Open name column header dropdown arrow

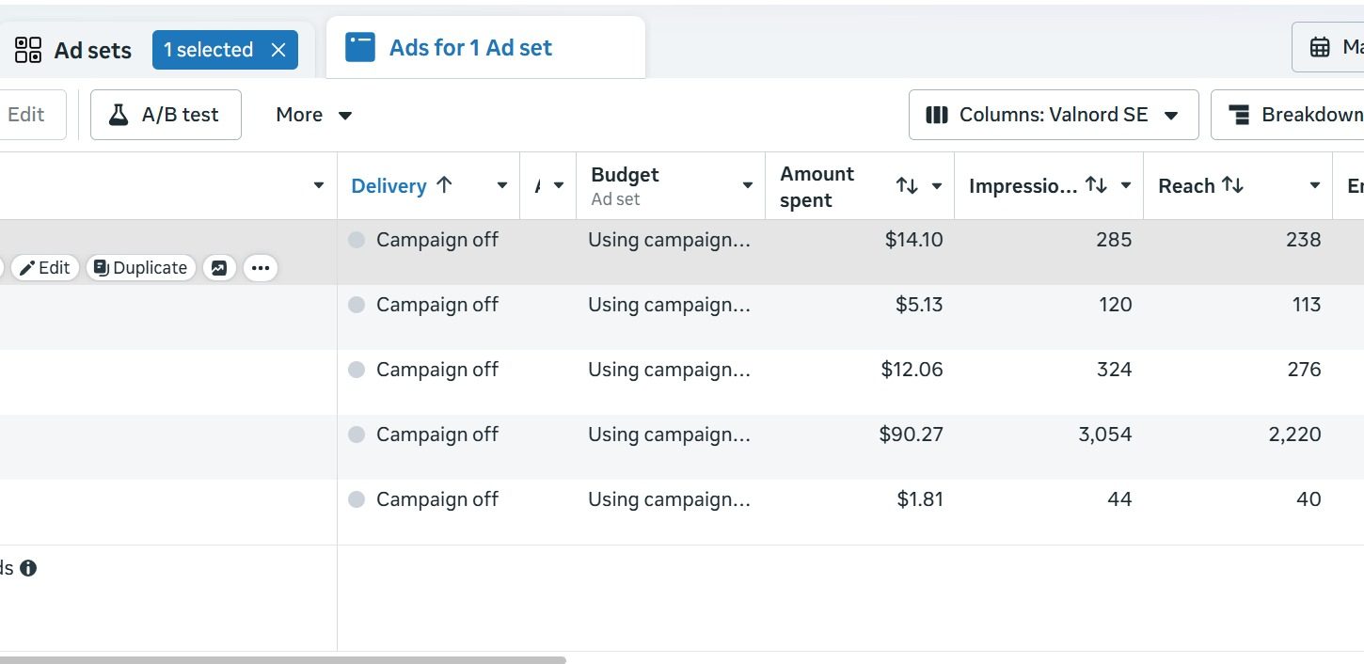[319, 185]
